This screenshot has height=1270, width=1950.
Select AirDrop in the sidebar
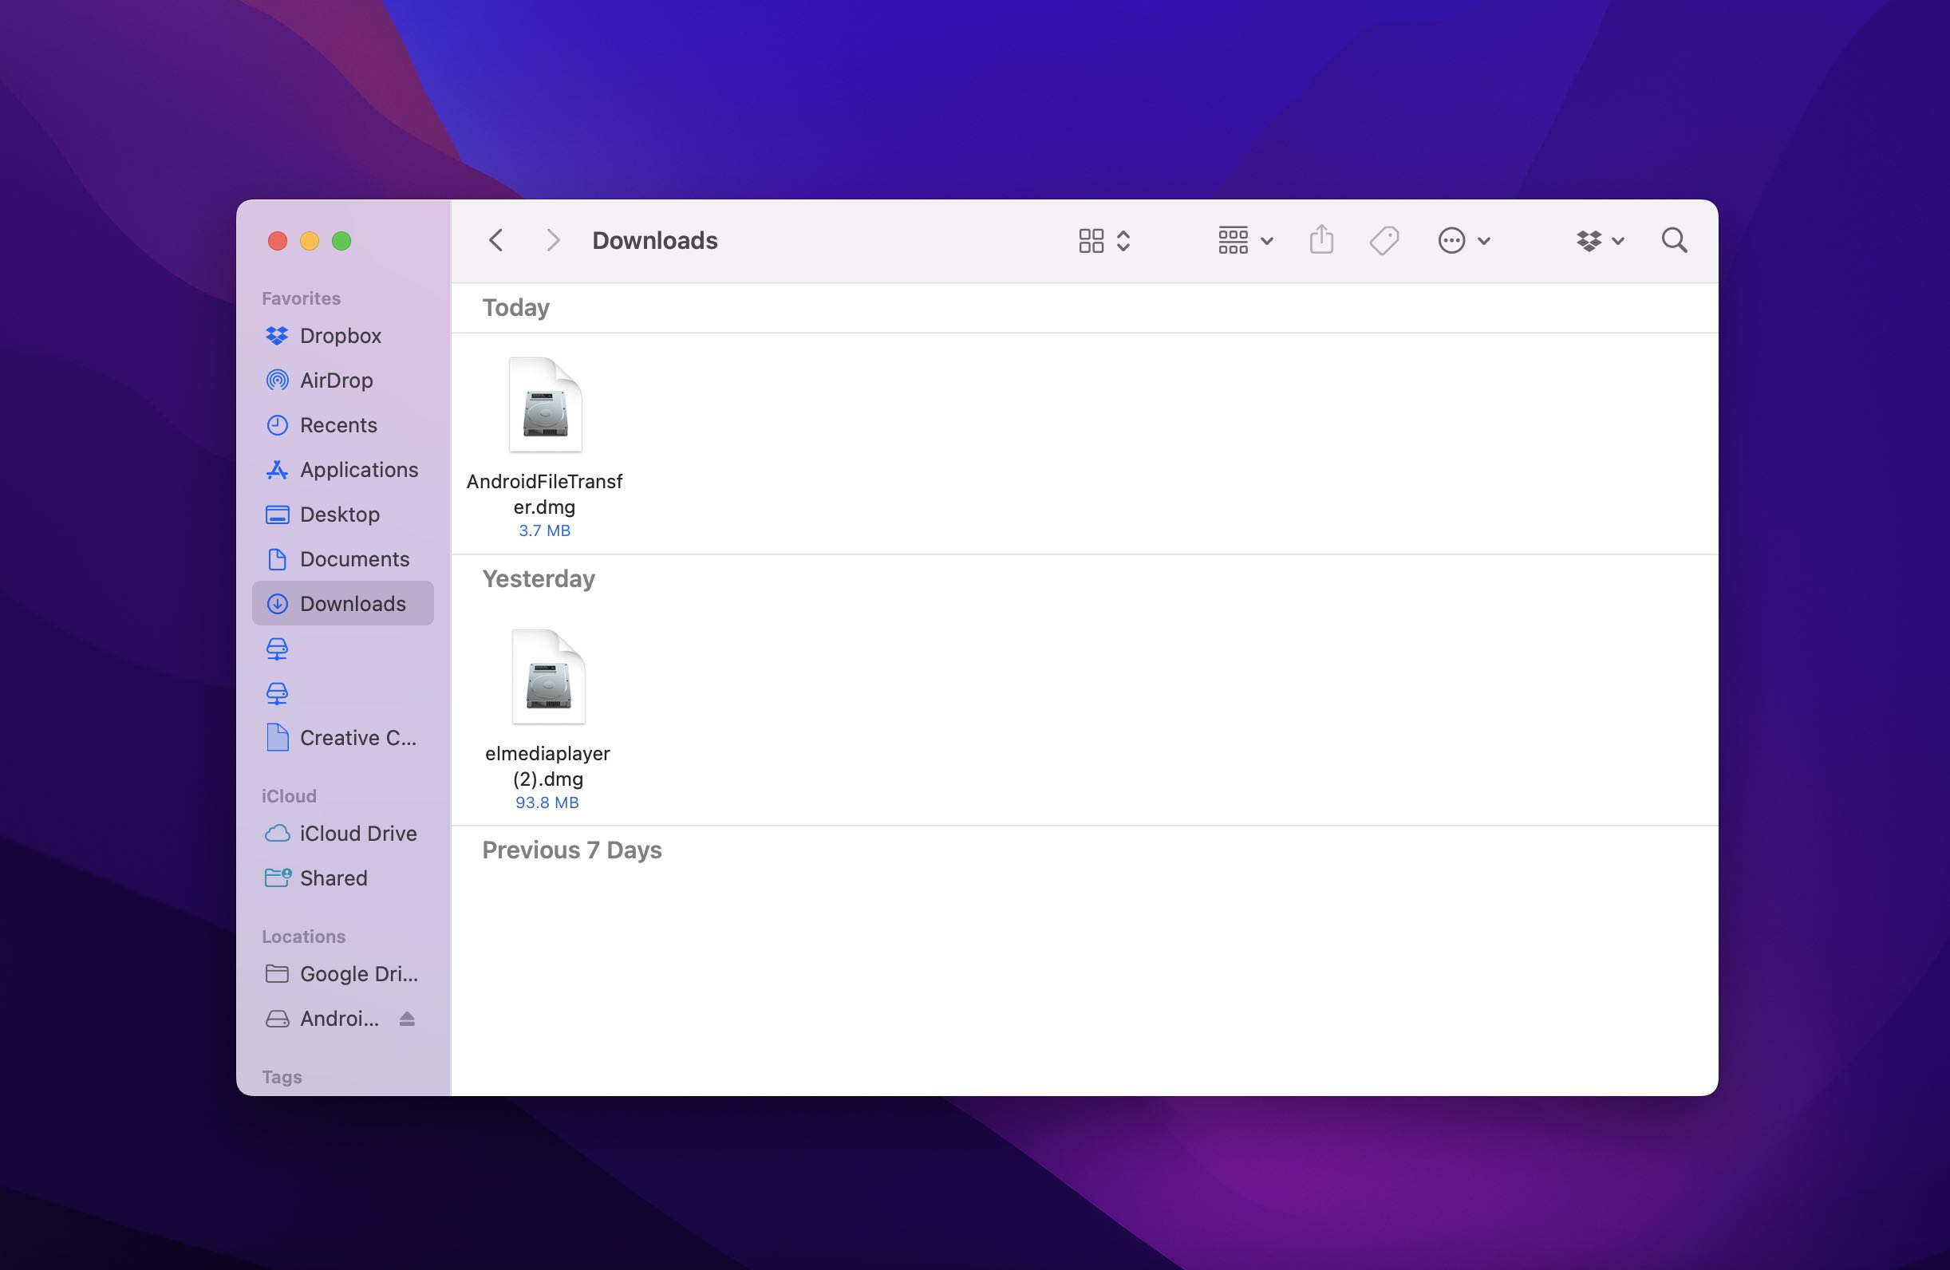(x=342, y=381)
